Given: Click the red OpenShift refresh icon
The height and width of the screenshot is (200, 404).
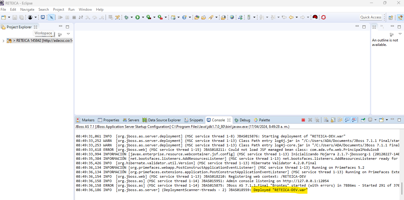Looking at the screenshot, I should (x=323, y=17).
